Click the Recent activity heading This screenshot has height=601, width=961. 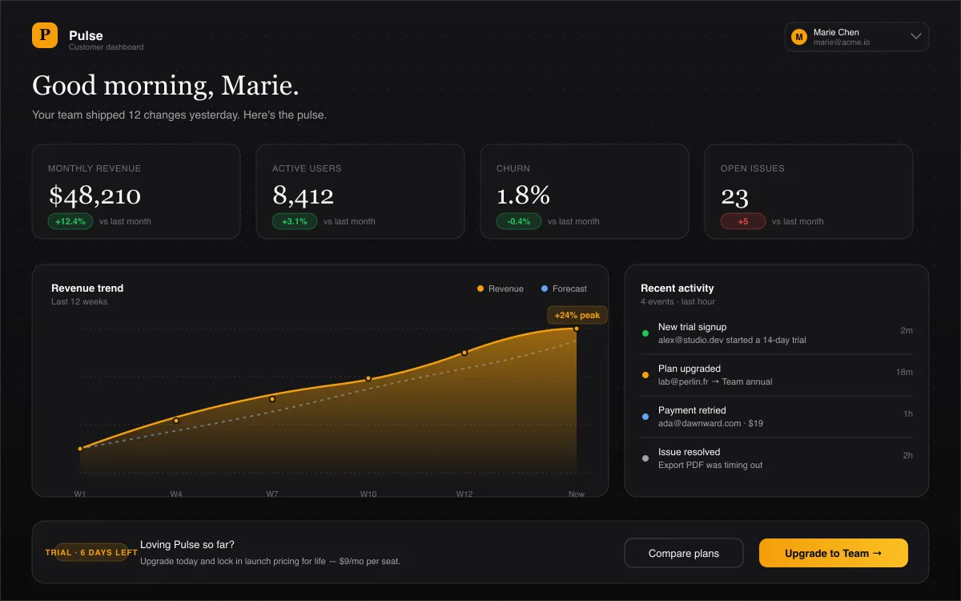(x=678, y=288)
